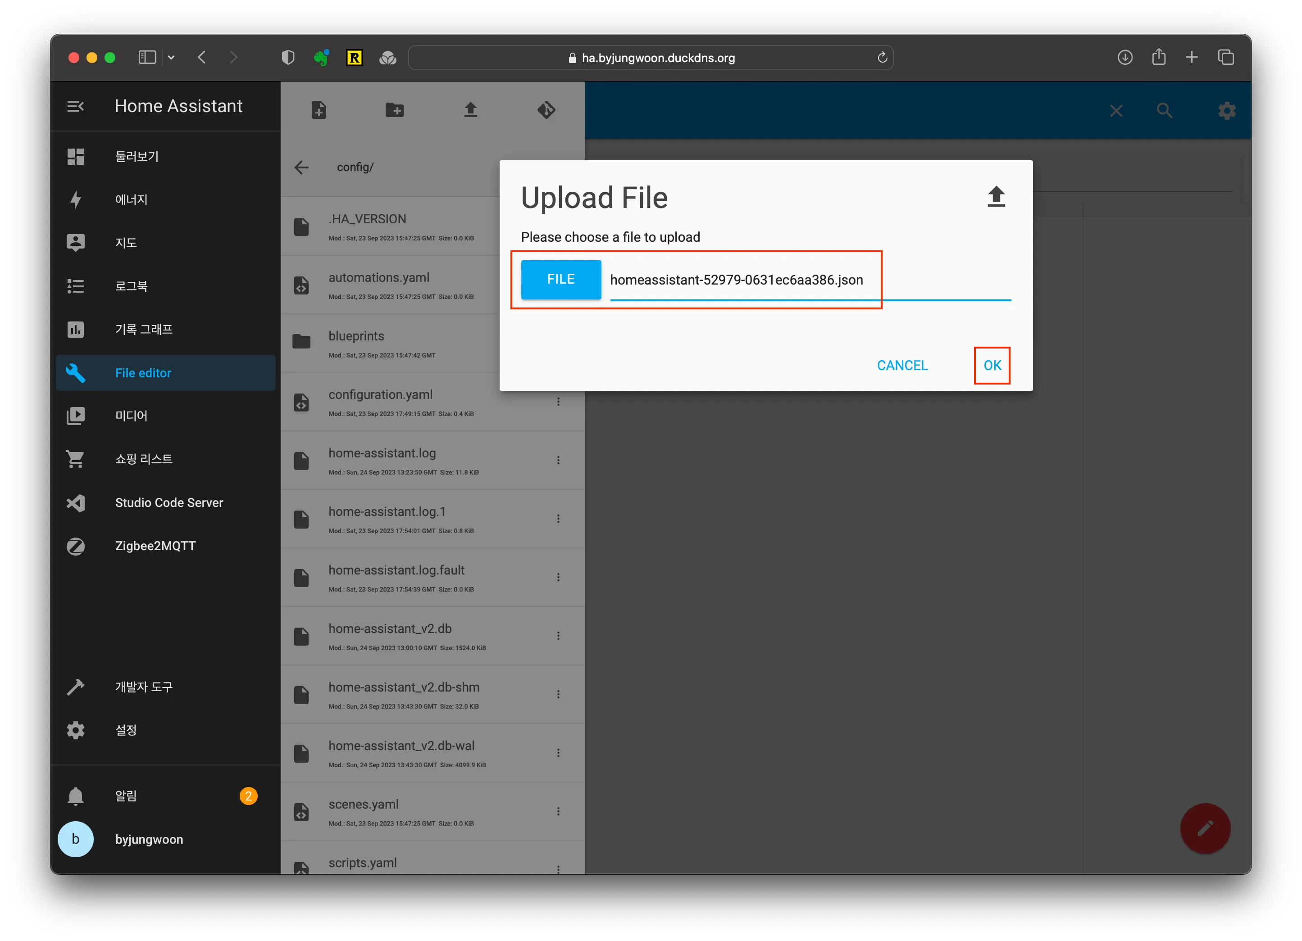Open the byjungwoon user profile
The width and height of the screenshot is (1302, 941).
click(165, 839)
